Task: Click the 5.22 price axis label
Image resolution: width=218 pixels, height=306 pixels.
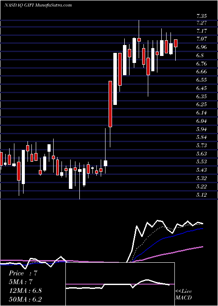Action: tap(201, 187)
